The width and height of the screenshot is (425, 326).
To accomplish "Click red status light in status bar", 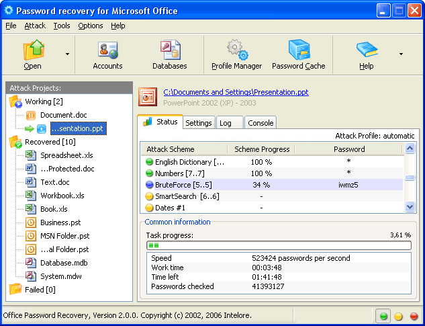I will (414, 316).
